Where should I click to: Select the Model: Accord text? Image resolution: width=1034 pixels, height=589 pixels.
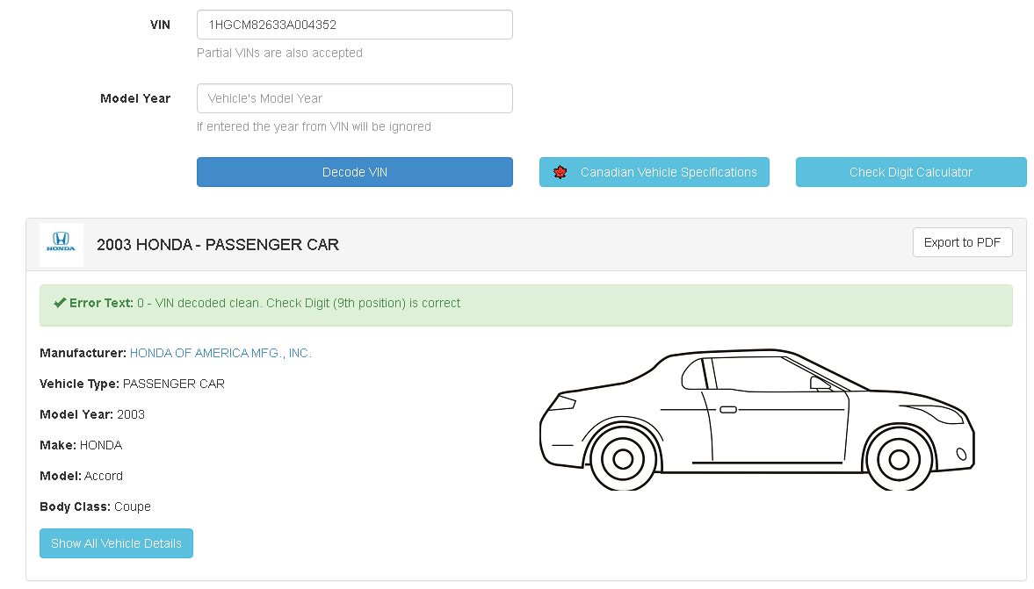pyautogui.click(x=81, y=476)
